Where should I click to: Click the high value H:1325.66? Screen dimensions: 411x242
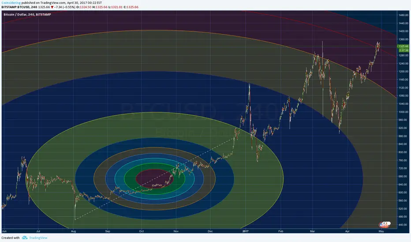100,7
